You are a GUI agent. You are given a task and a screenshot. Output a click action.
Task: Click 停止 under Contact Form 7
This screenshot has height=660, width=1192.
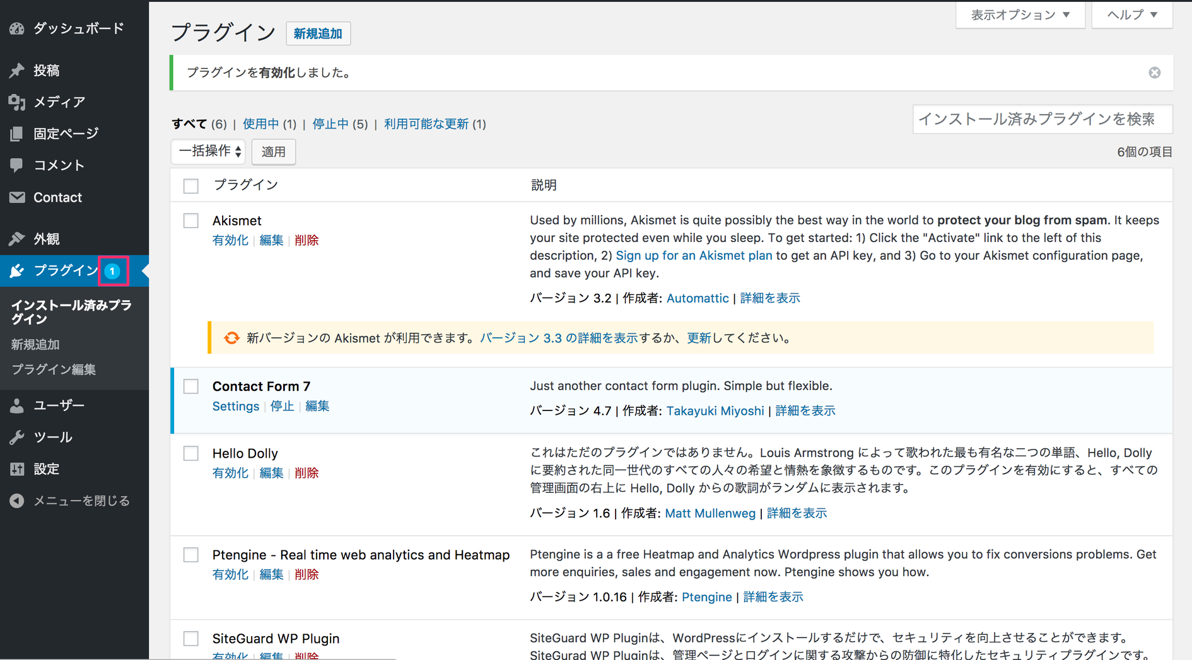click(282, 406)
